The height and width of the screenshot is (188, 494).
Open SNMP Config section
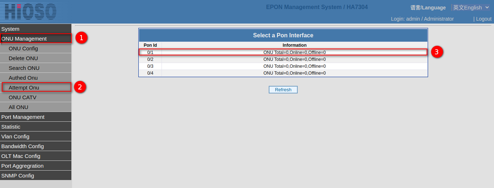[x=18, y=176]
